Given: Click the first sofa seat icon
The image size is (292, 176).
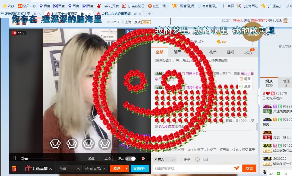Looking at the screenshot, I should [55, 144].
